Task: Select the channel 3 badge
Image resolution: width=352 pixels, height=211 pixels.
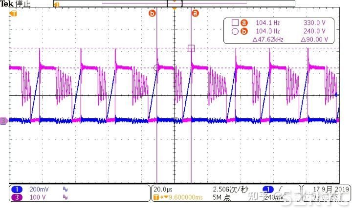Action: pyautogui.click(x=15, y=196)
